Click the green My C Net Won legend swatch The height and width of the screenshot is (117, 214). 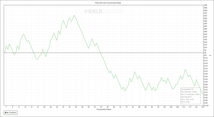[5, 113]
